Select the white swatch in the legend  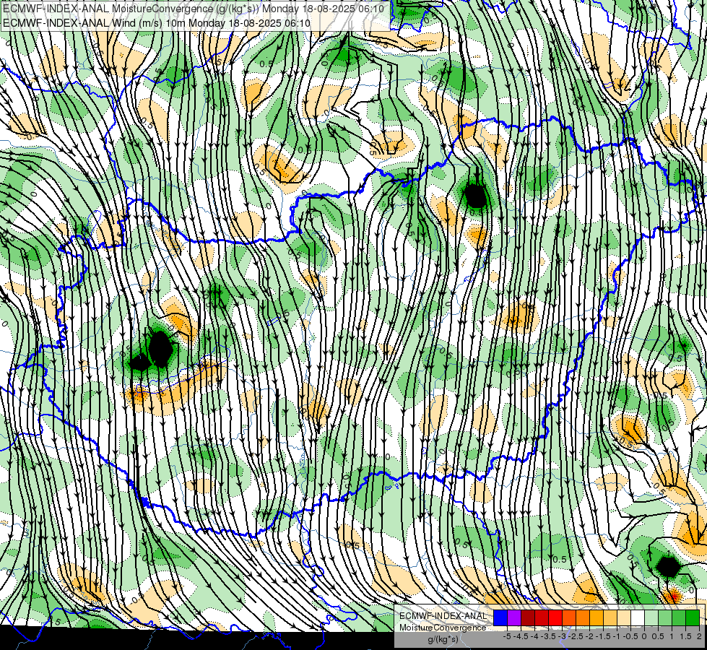(638, 618)
